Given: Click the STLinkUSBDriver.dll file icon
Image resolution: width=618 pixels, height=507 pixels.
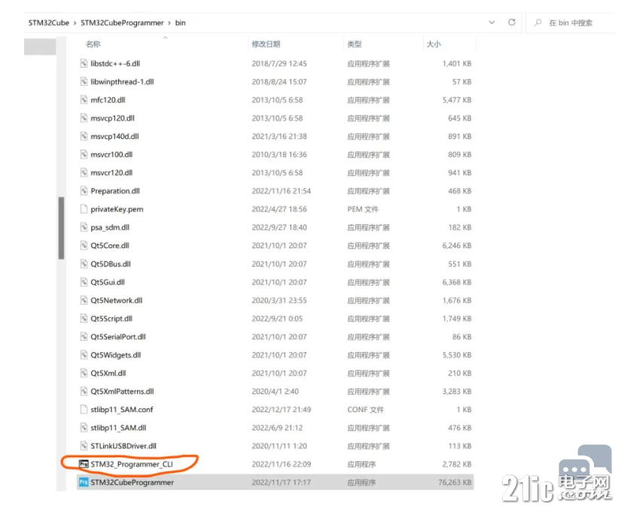Looking at the screenshot, I should click(x=84, y=445).
